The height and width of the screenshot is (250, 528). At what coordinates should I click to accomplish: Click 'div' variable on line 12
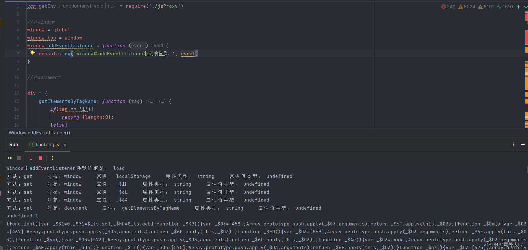[32, 93]
